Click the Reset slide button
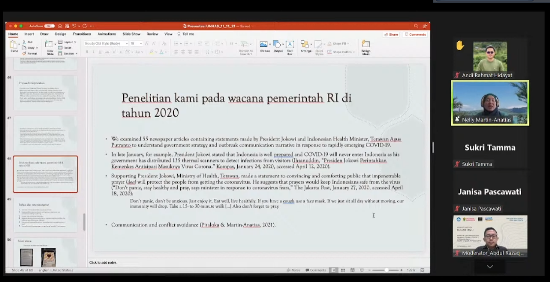 (65, 48)
